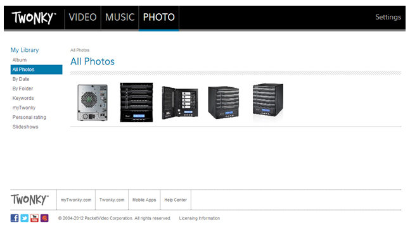Image resolution: width=410 pixels, height=234 pixels.
Task: Open Settings in the top bar
Action: tap(388, 17)
